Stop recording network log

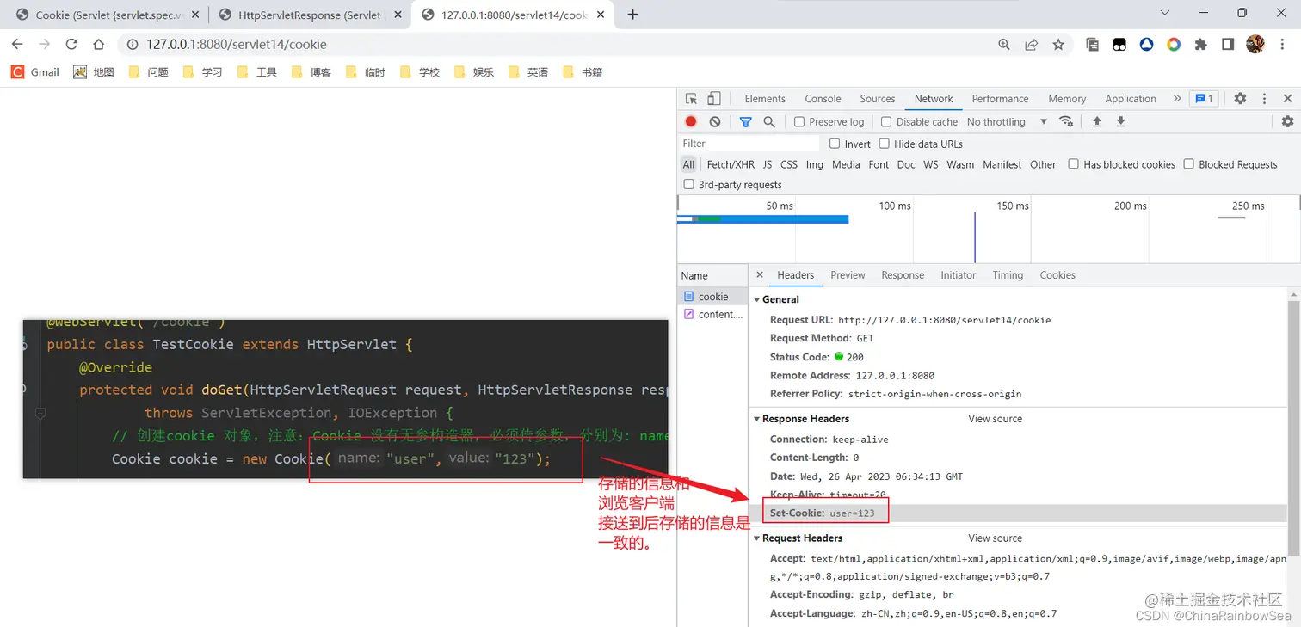(x=691, y=121)
